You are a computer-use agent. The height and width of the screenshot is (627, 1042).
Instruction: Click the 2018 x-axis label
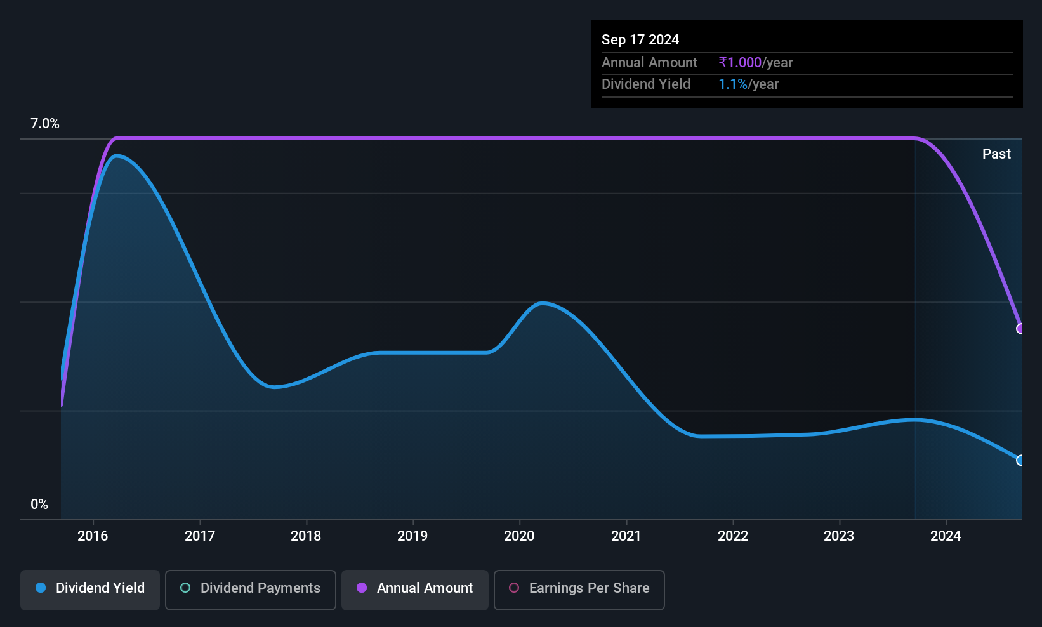click(x=306, y=536)
